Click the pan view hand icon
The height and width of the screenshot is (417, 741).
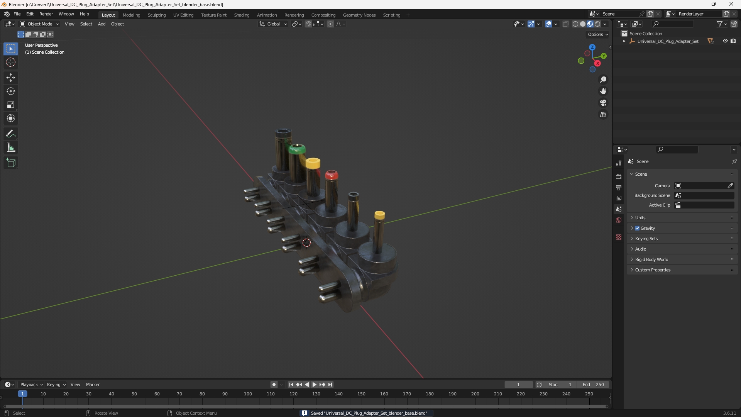pos(603,91)
